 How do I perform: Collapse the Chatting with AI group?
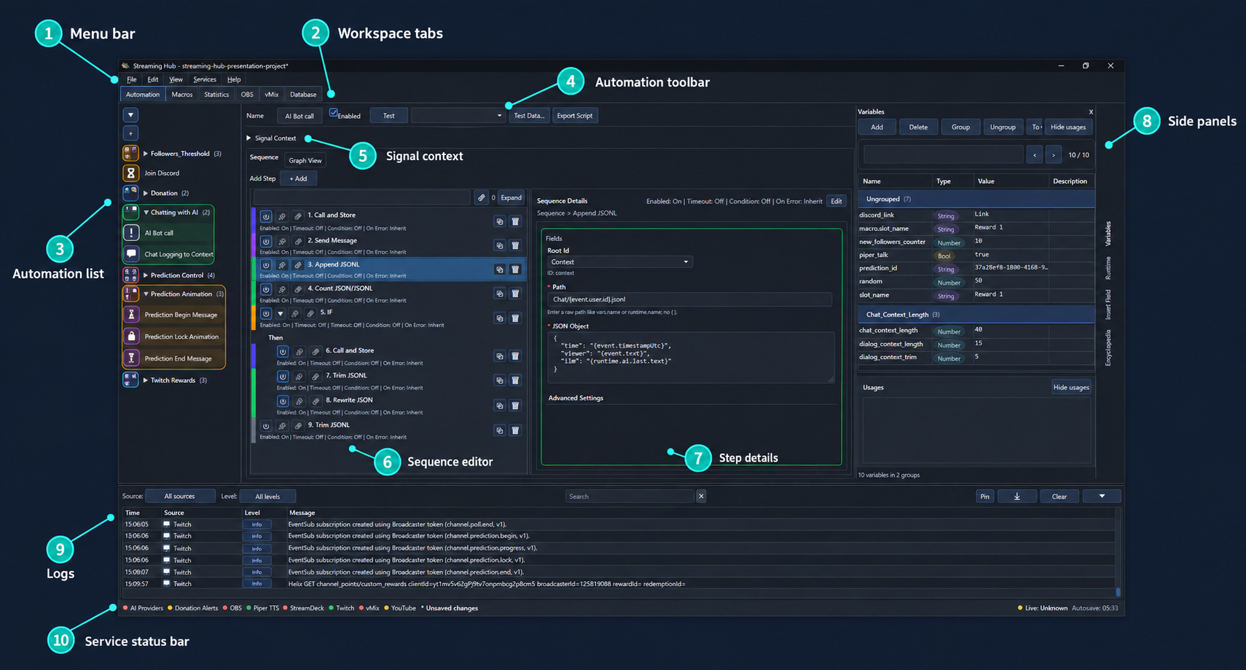[x=146, y=213]
